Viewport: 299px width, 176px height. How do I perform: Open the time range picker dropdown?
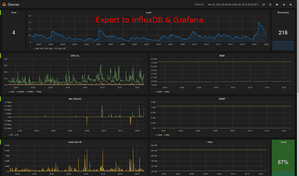(233, 5)
